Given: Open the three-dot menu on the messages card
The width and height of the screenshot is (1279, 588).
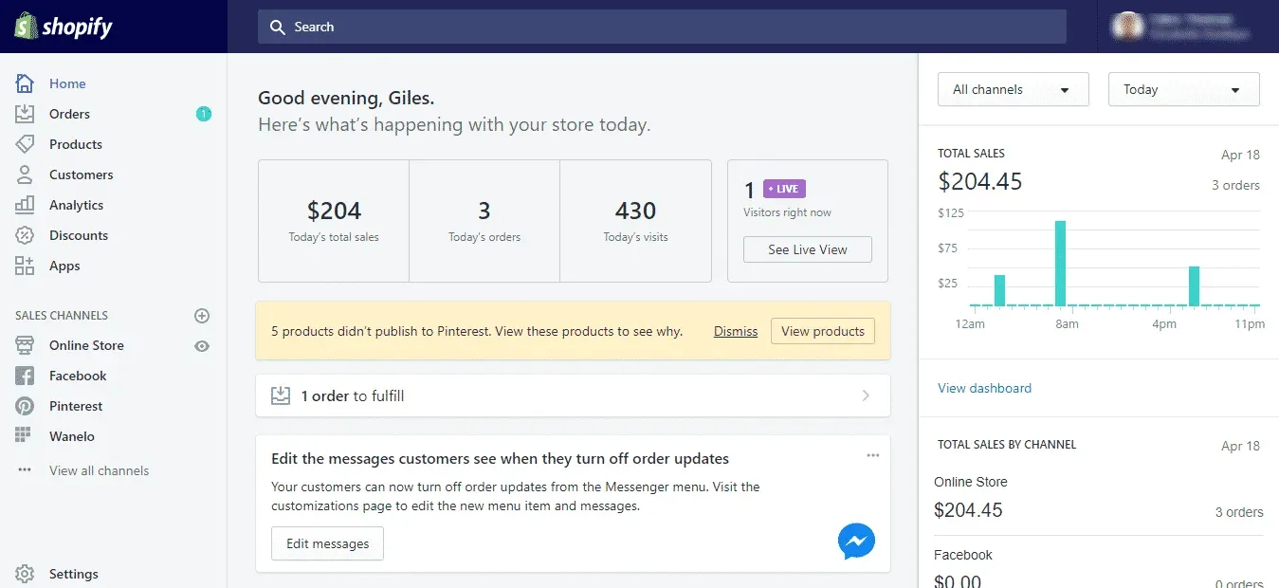Looking at the screenshot, I should coord(872,455).
